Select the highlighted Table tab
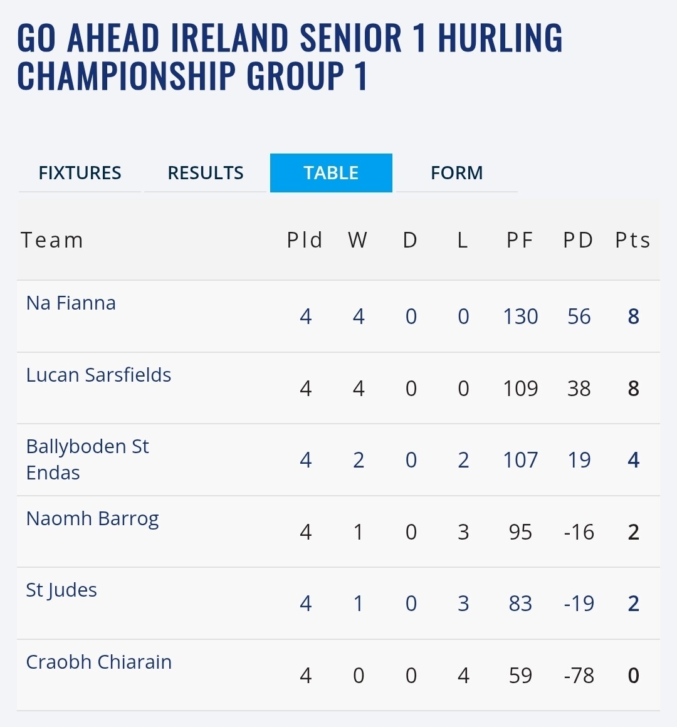The width and height of the screenshot is (677, 727). coord(331,173)
